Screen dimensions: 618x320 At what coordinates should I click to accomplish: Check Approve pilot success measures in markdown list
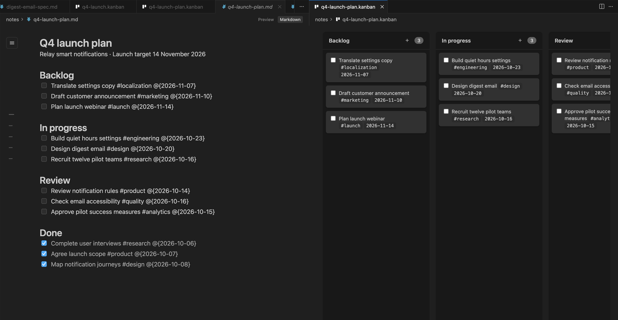coord(44,212)
